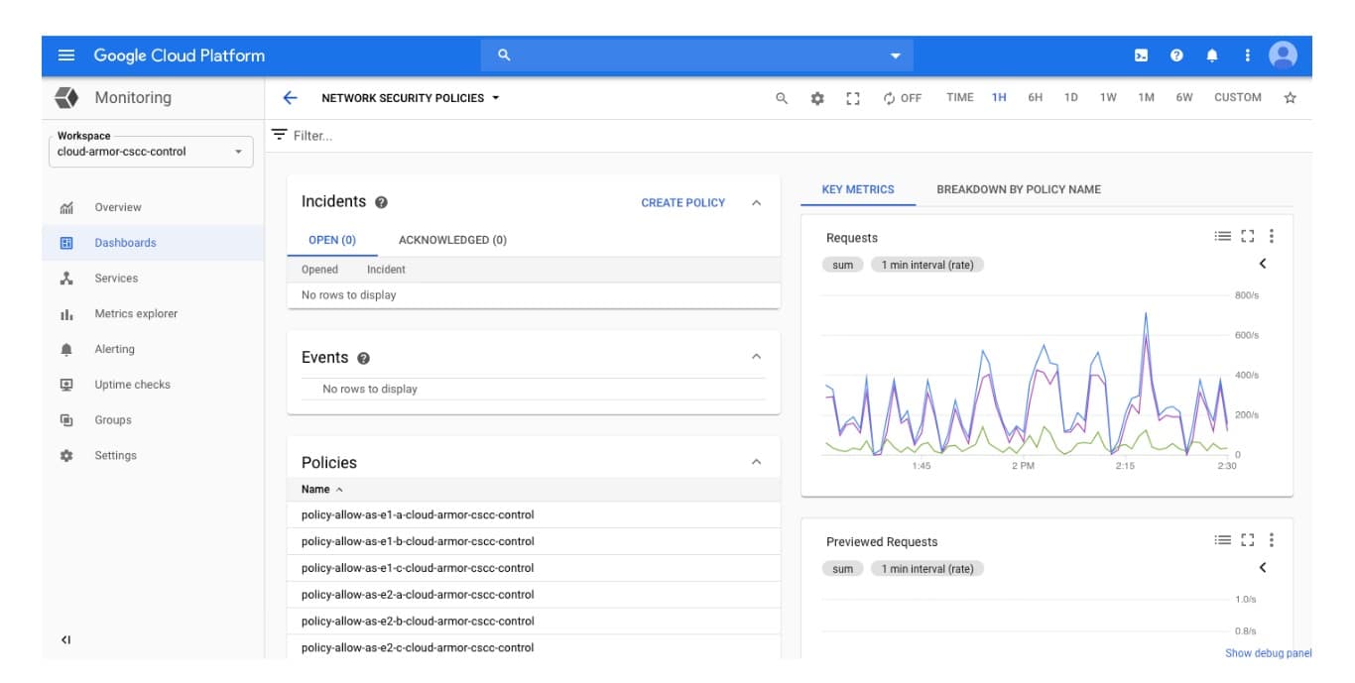Click the Events help icon
The width and height of the screenshot is (1355, 683).
point(363,358)
